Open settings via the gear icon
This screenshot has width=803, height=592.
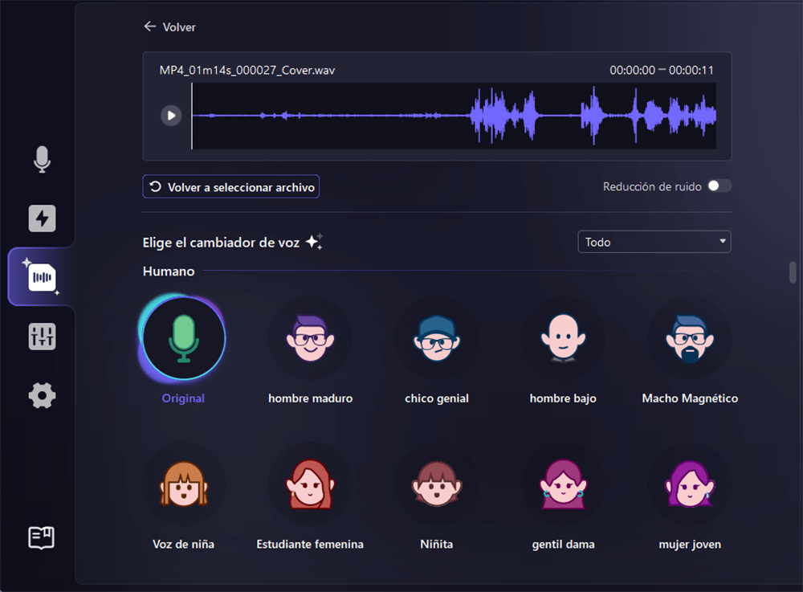pos(42,395)
